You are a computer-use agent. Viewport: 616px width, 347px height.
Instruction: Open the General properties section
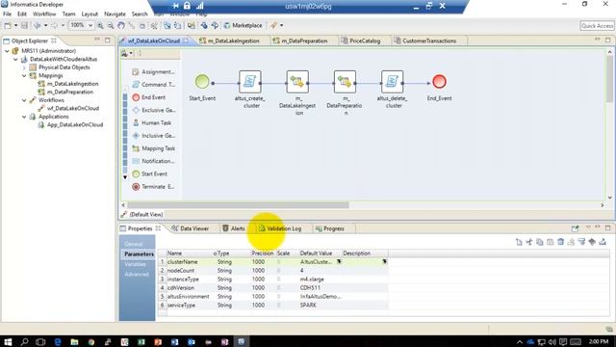click(133, 244)
